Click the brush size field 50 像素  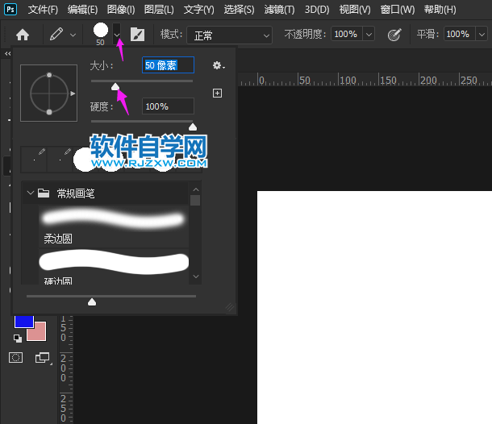pyautogui.click(x=169, y=65)
